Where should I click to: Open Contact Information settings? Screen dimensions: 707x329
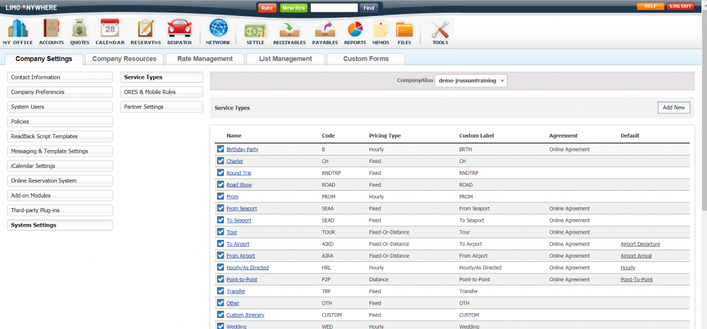(60, 77)
